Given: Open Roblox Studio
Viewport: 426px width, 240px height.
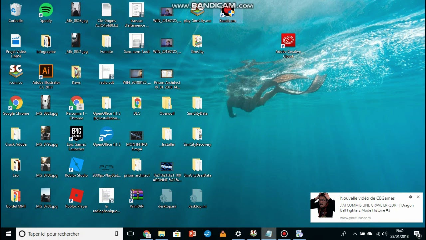Looking at the screenshot, I should (76, 164).
